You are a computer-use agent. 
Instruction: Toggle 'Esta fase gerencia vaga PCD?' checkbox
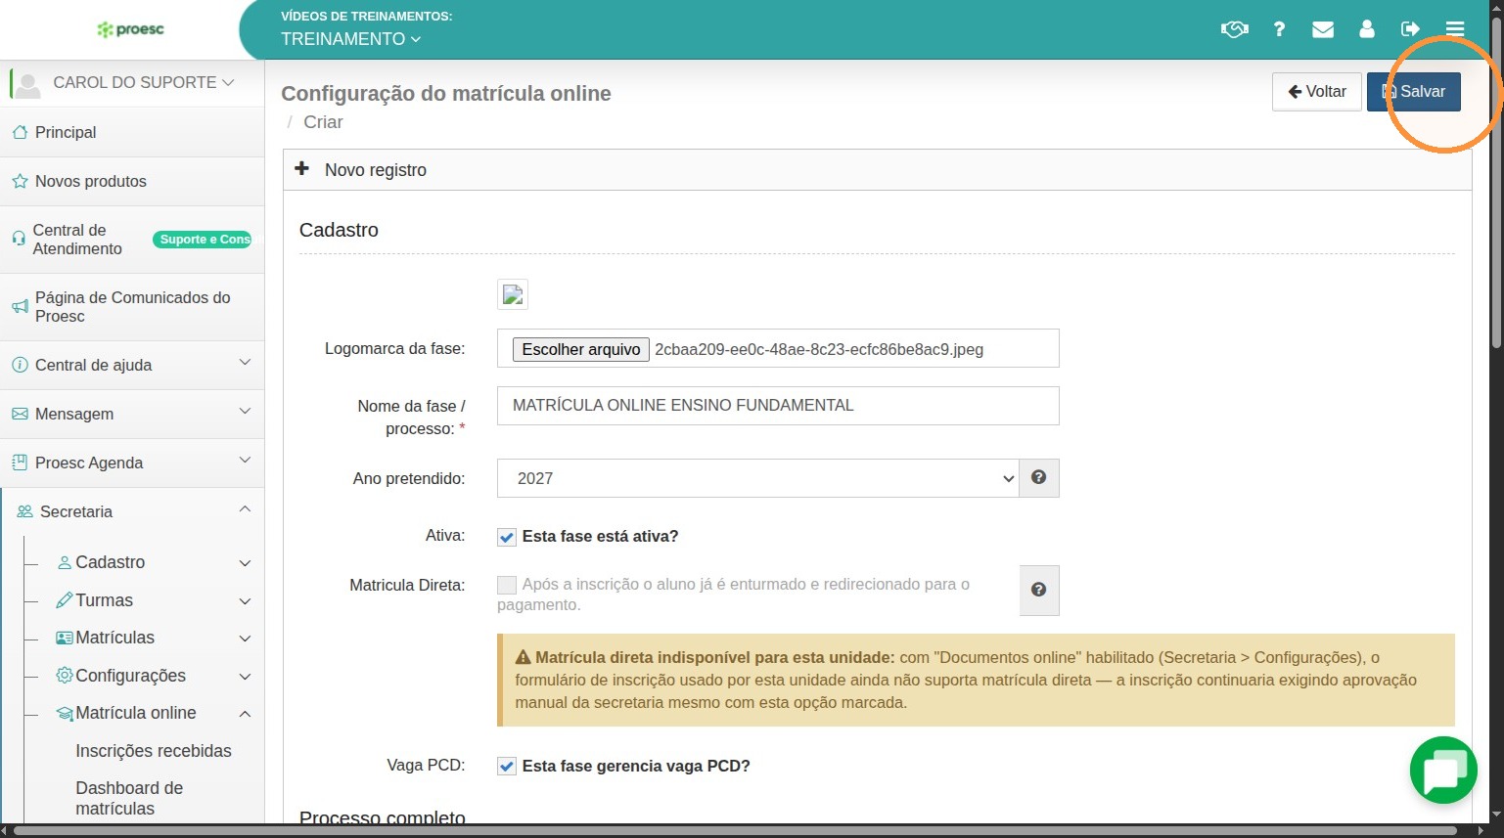tap(507, 767)
